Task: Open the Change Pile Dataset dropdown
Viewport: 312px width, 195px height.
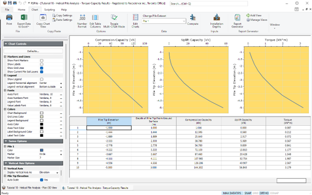Action: (x=164, y=21)
